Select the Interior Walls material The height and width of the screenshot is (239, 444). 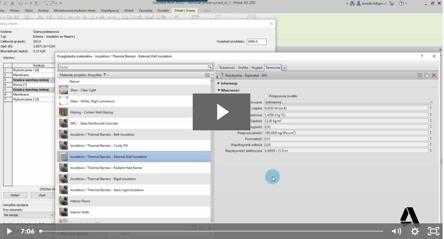[134, 212]
